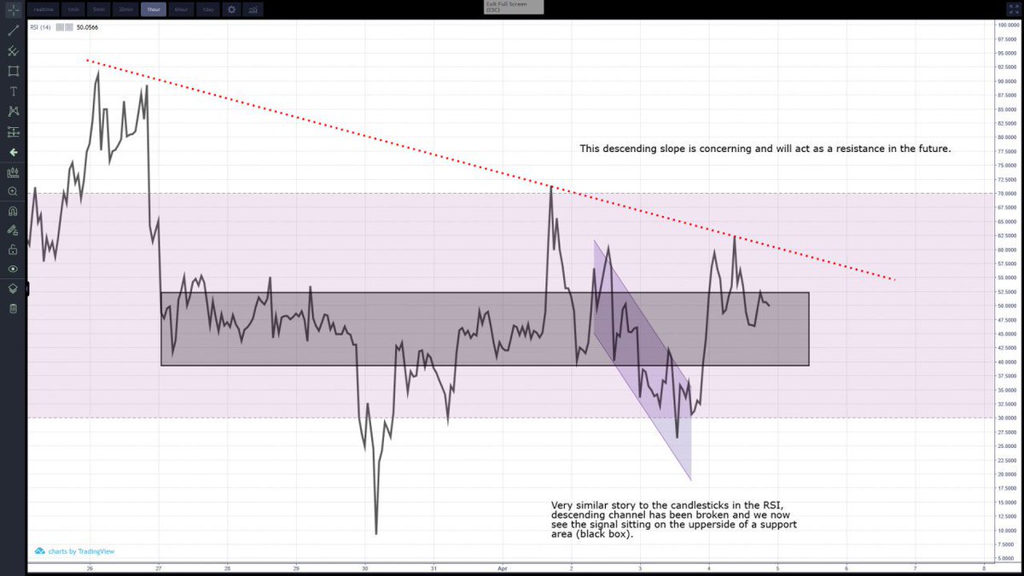The height and width of the screenshot is (576, 1024).
Task: Switch to realtime interval
Action: tap(44, 9)
